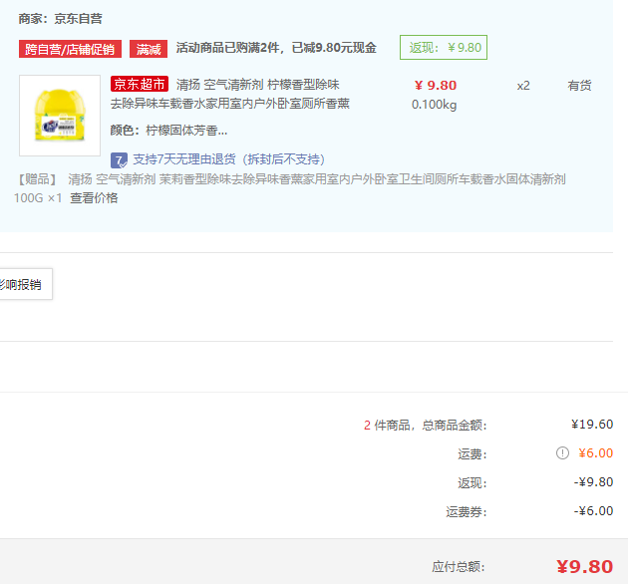Click the 运费券: label
The height and width of the screenshot is (584, 628).
tap(467, 511)
